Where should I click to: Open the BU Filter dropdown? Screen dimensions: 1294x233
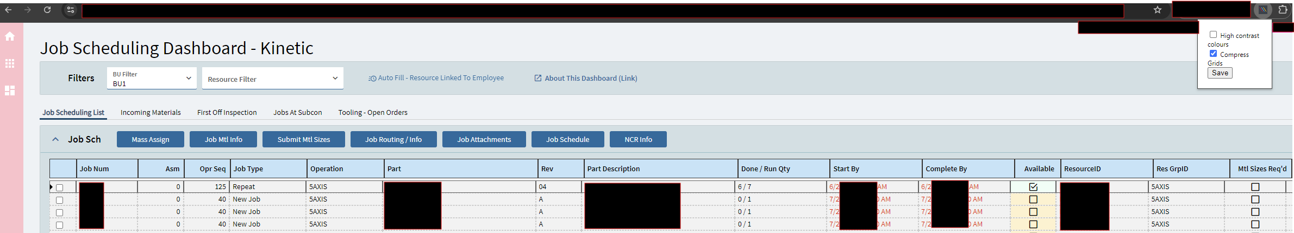[x=152, y=79]
